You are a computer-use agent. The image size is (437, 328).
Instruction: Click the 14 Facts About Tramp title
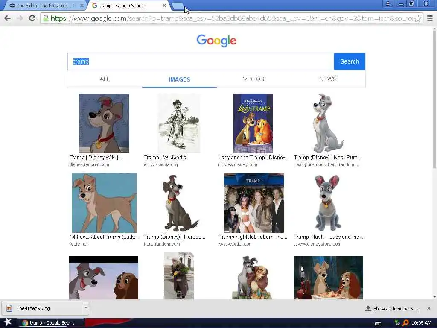click(x=104, y=237)
